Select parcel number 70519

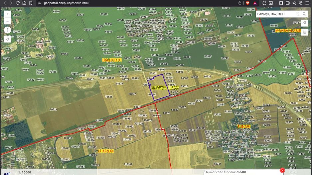point(53,109)
